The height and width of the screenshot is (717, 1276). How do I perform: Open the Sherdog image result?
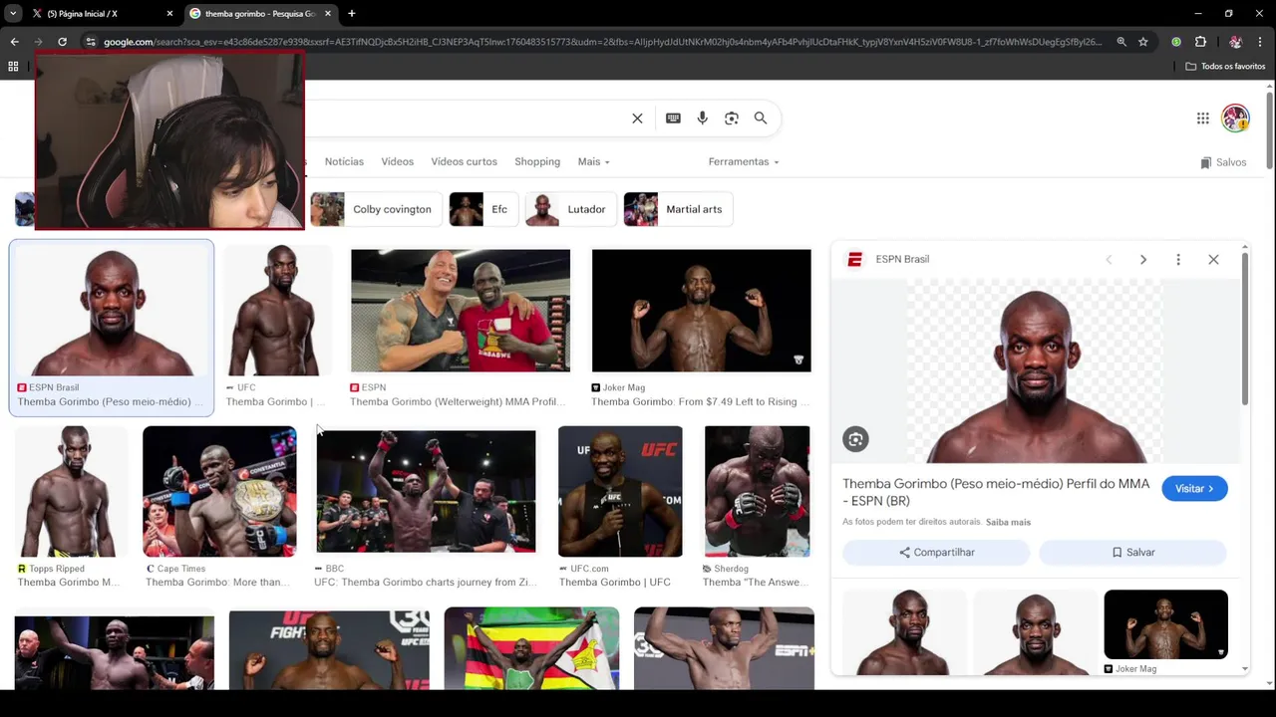757,492
